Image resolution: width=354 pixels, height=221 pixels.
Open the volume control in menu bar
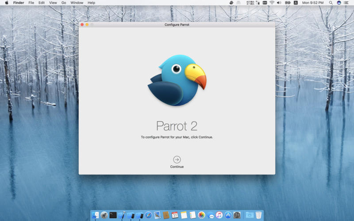[x=279, y=3]
